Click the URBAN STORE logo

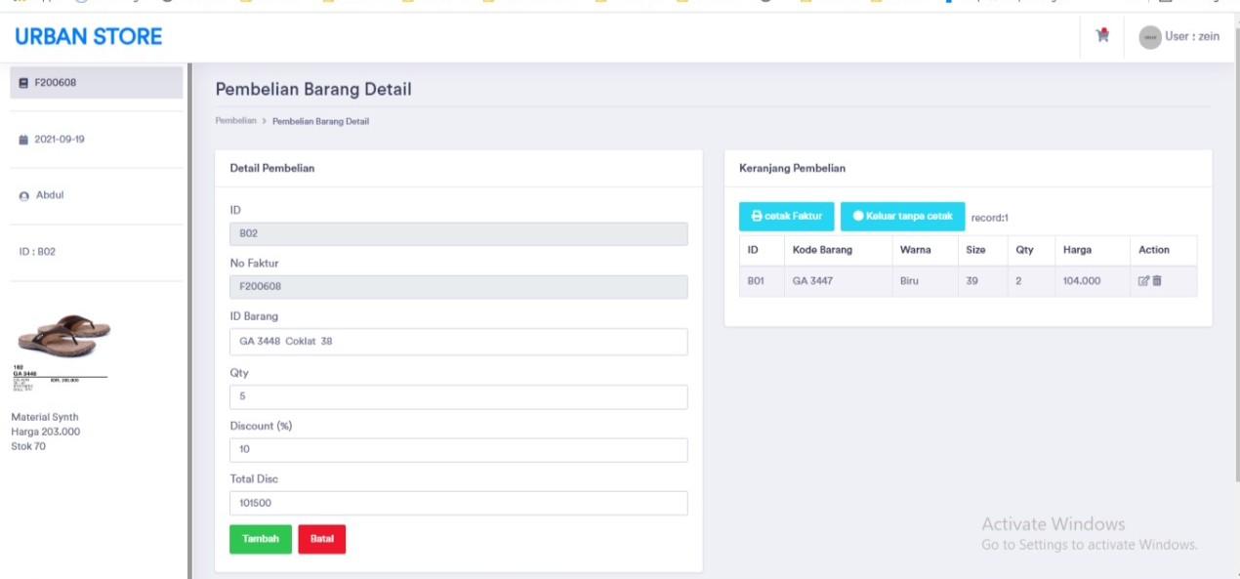(x=89, y=37)
